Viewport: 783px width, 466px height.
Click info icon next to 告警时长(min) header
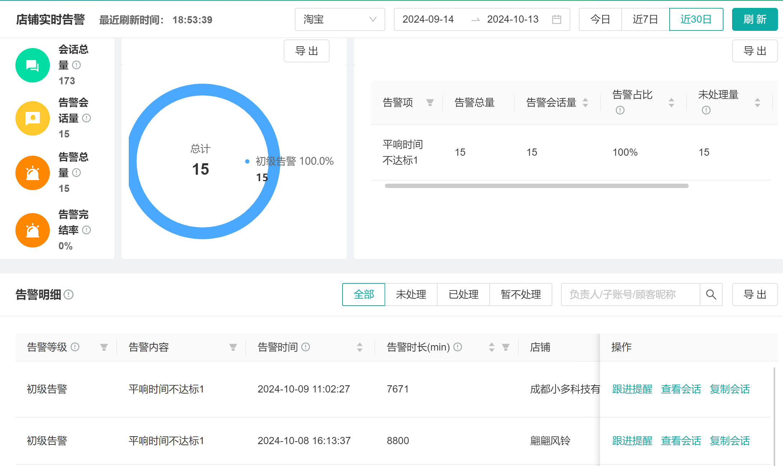click(458, 347)
